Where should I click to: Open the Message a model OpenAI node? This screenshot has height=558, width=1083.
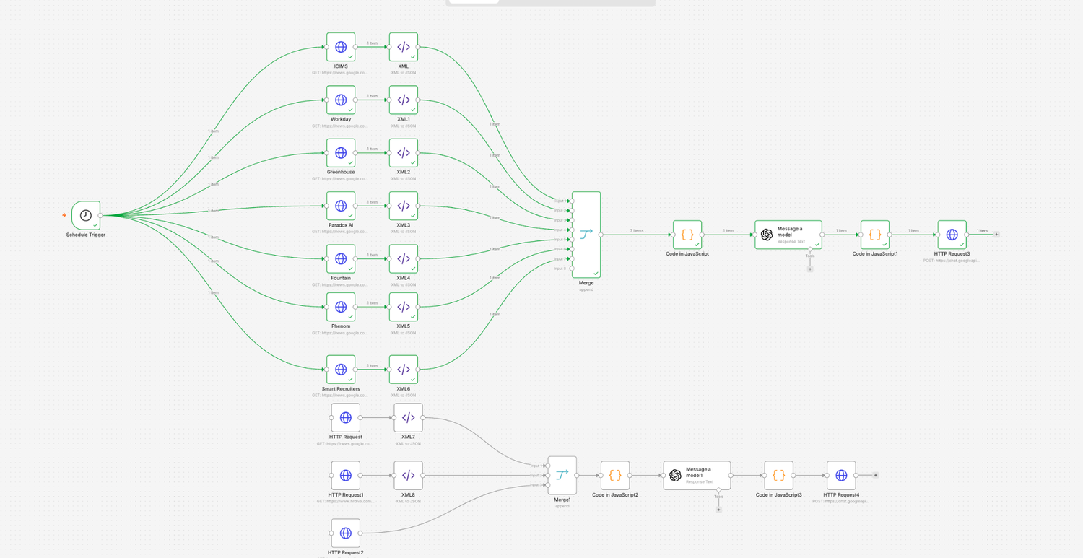pos(788,235)
